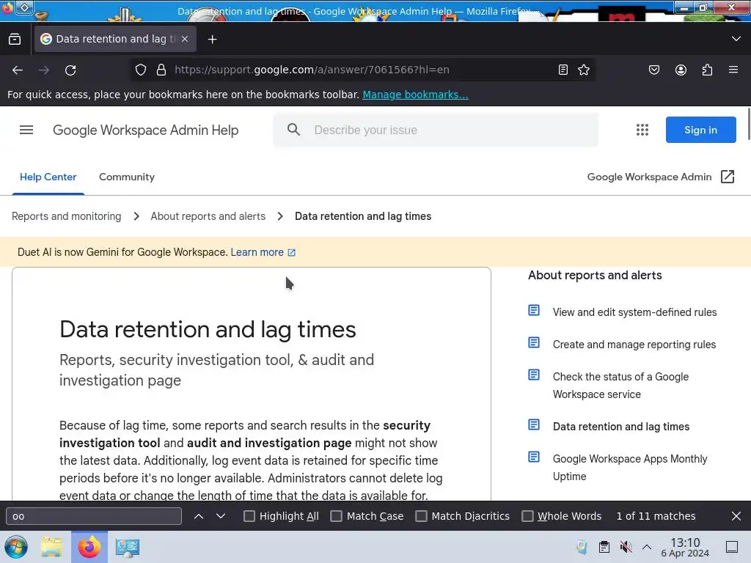Image resolution: width=751 pixels, height=563 pixels.
Task: Go back to the previous page
Action: tap(18, 70)
